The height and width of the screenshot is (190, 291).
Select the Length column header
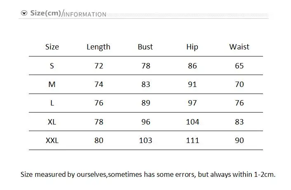coord(99,47)
